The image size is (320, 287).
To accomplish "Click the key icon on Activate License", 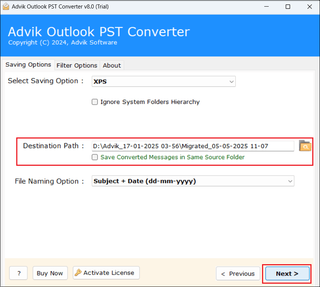I will point(78,273).
